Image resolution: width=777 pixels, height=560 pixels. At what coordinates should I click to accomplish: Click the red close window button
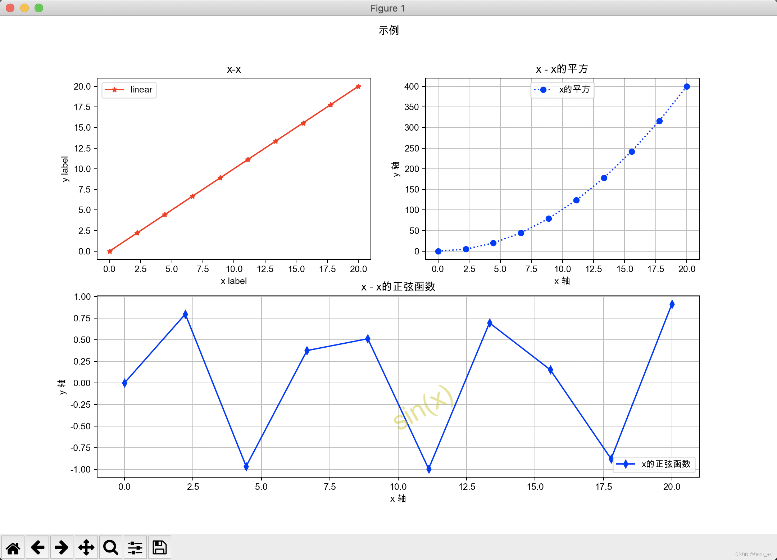[10, 8]
